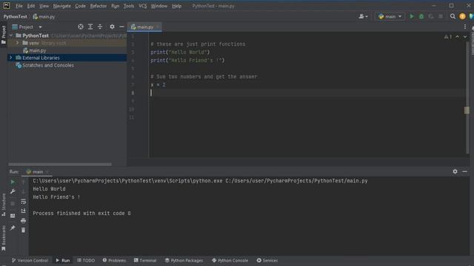Open the Problems tool window

click(x=114, y=260)
